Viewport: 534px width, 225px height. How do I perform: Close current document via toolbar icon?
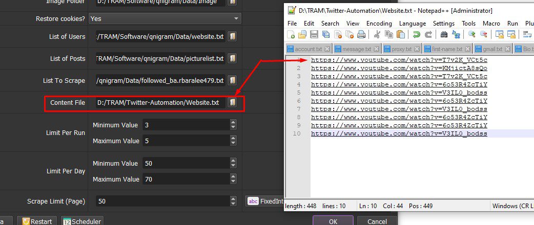[338, 34]
